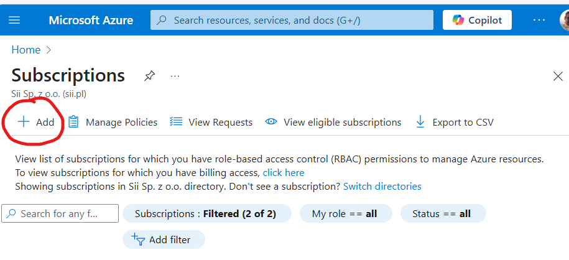Open the hamburger portal menu

tap(14, 20)
